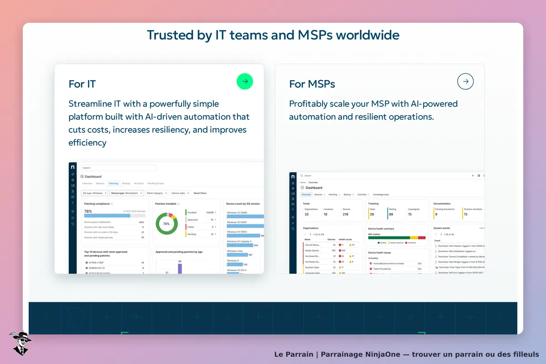
Task: Open the gear icon in the For MSPs dashboard sidebar
Action: (x=293, y=217)
